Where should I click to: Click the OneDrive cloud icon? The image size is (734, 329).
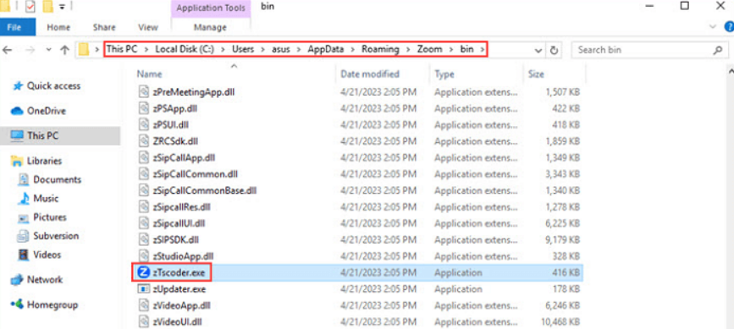point(17,112)
